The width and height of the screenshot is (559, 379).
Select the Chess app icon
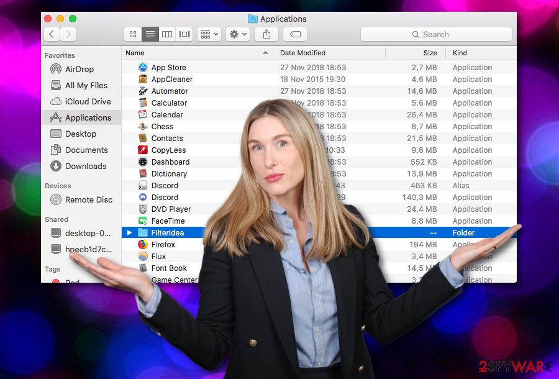coord(143,126)
